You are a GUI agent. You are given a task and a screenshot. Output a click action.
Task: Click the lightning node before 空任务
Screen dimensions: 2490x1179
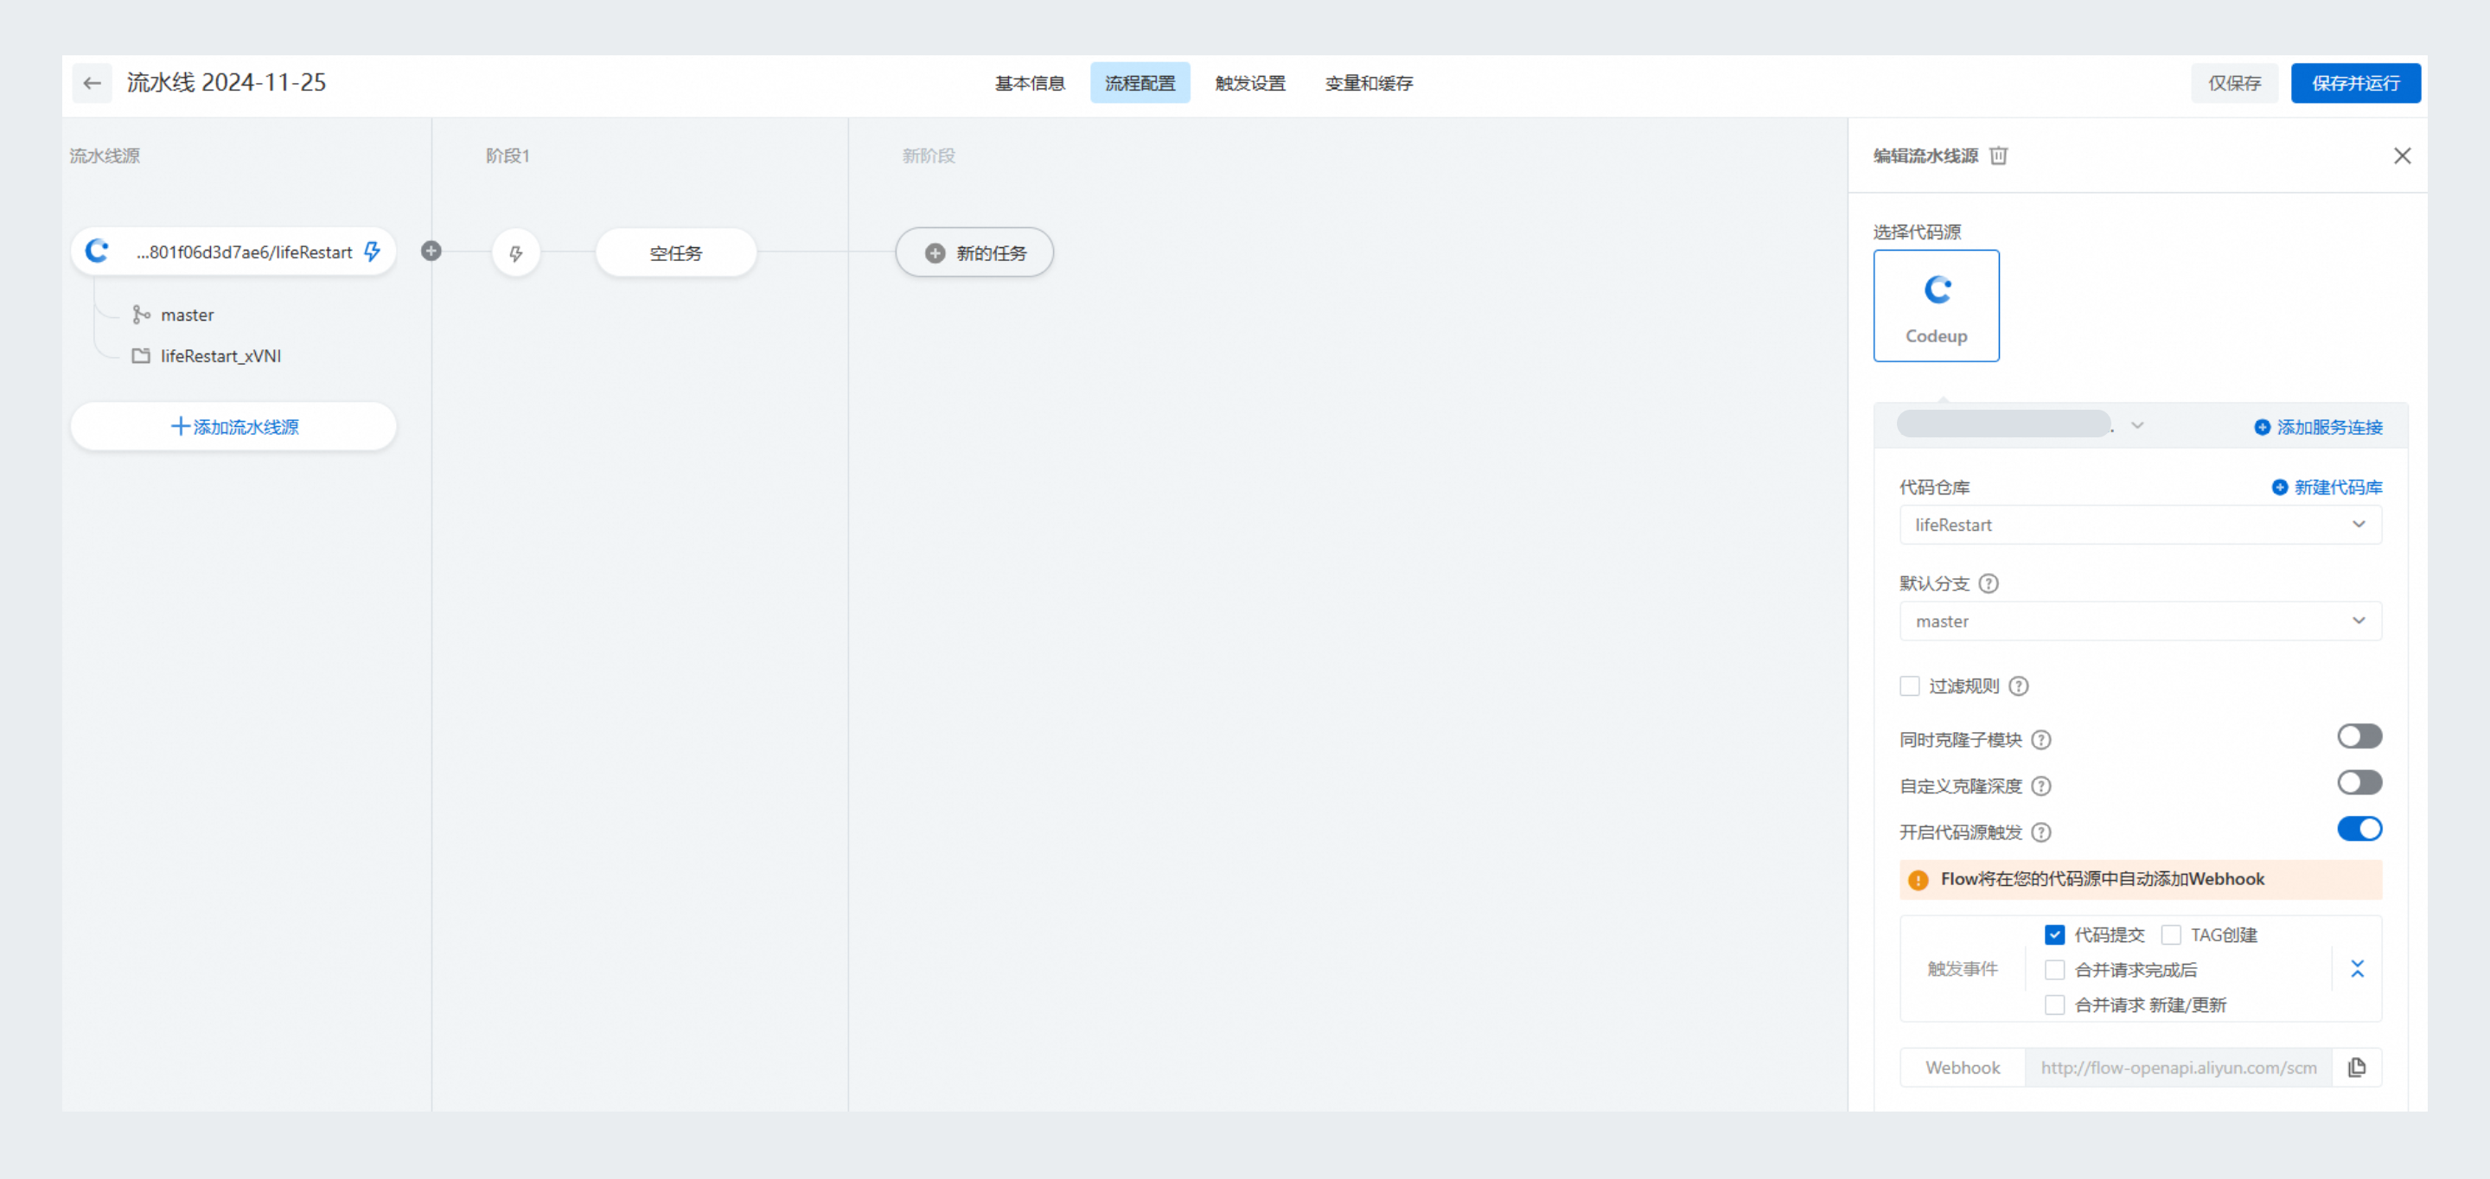515,253
